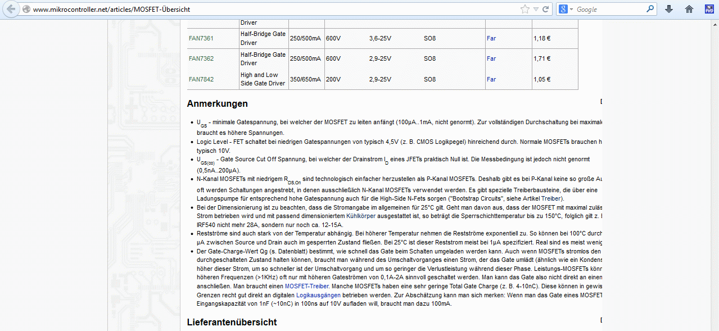Open the downloads arrow icon

tap(669, 9)
